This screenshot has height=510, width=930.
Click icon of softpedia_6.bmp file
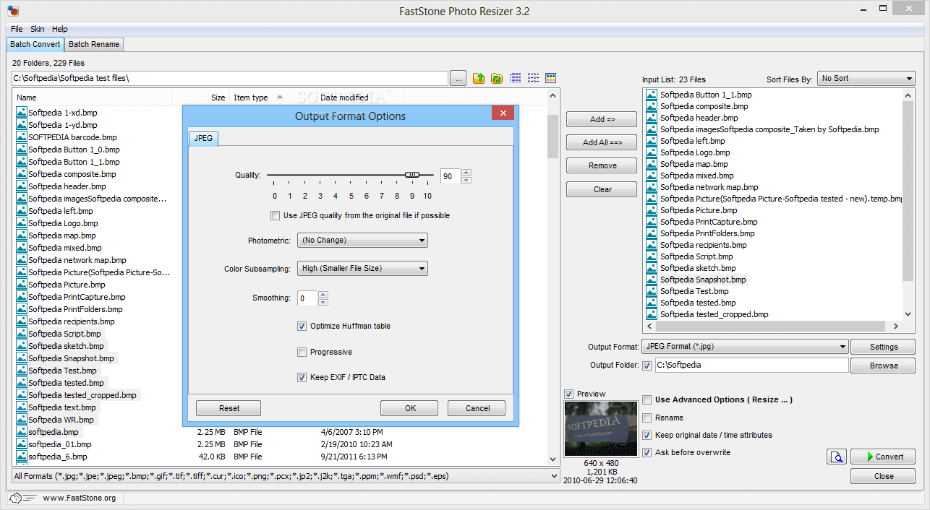coord(22,457)
